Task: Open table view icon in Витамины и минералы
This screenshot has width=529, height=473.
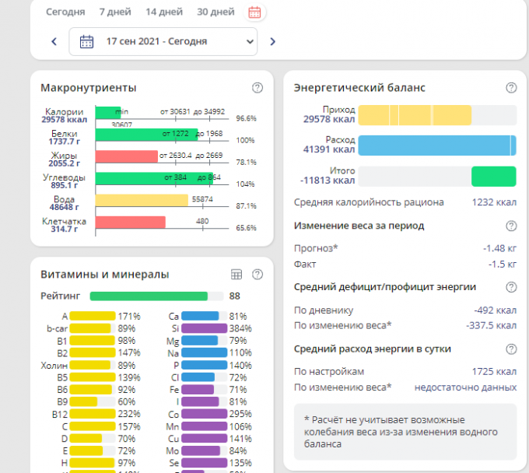Action: coord(237,275)
